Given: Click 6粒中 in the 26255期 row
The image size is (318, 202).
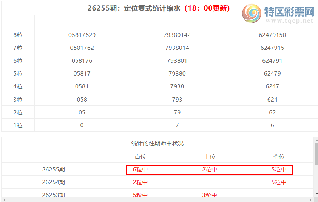Looking at the screenshot, I should [x=140, y=170].
